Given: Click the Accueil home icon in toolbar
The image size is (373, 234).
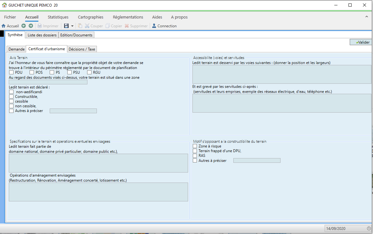Looking at the screenshot, I should 3,26.
